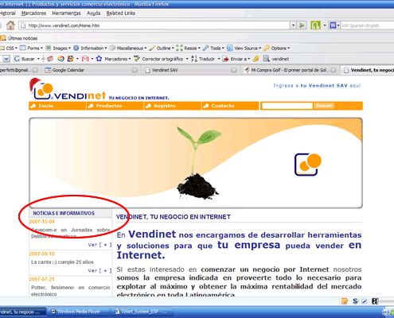Click the Windows-flag colored icon in the Google toolbar
394x318 pixels.
[70, 59]
